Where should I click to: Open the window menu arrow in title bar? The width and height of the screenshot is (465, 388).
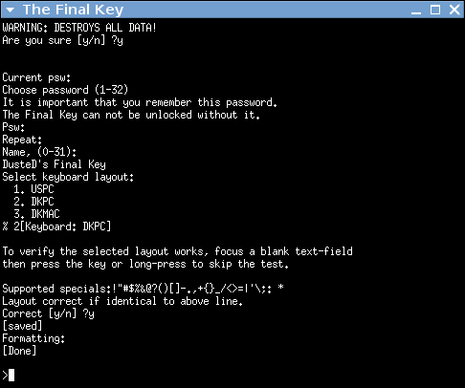point(11,10)
